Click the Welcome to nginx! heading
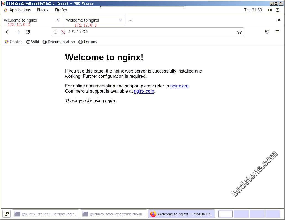285x220 pixels. [x=104, y=57]
